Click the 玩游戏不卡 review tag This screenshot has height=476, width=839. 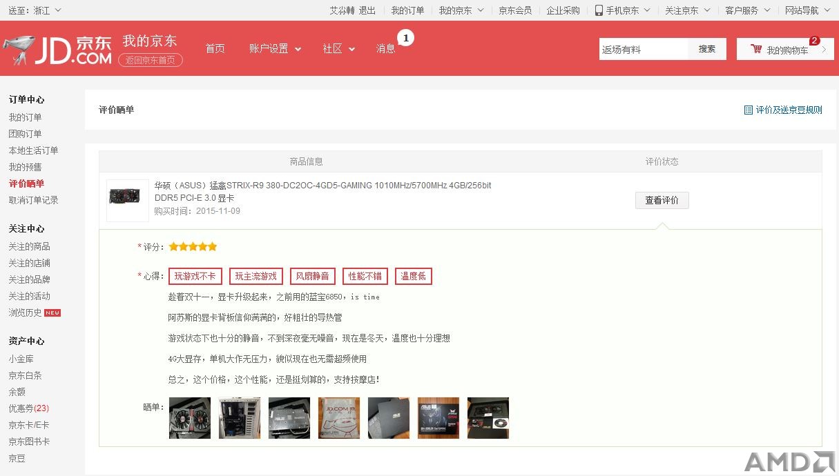pos(195,277)
